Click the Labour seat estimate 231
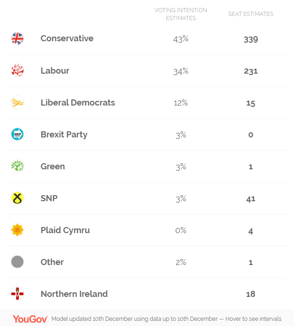This screenshot has width=294, height=326. 251,71
